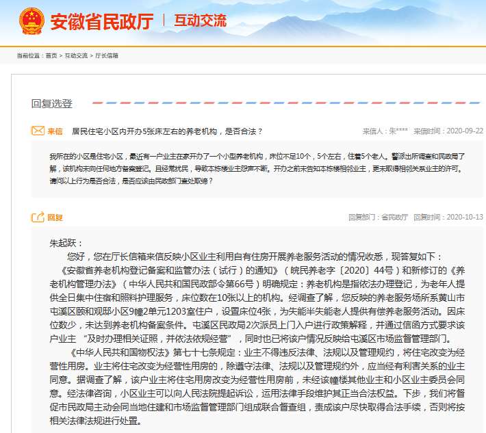Screen dimensions: 486x433
Task: Click the reply department 省民政厅
Action: [x=394, y=217]
